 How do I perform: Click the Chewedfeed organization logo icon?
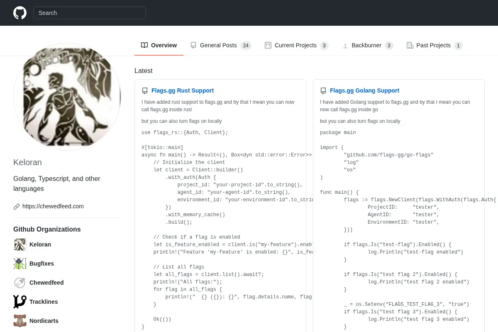(x=20, y=283)
